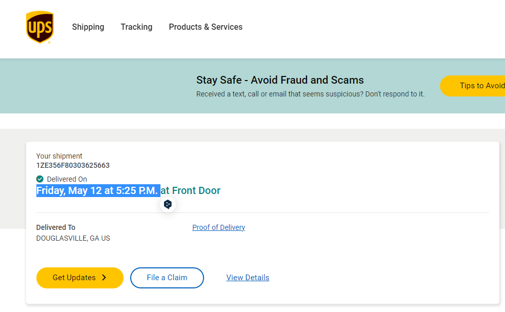This screenshot has height=312, width=505.
Task: Click the 'at Front Door' text
Action: (191, 190)
